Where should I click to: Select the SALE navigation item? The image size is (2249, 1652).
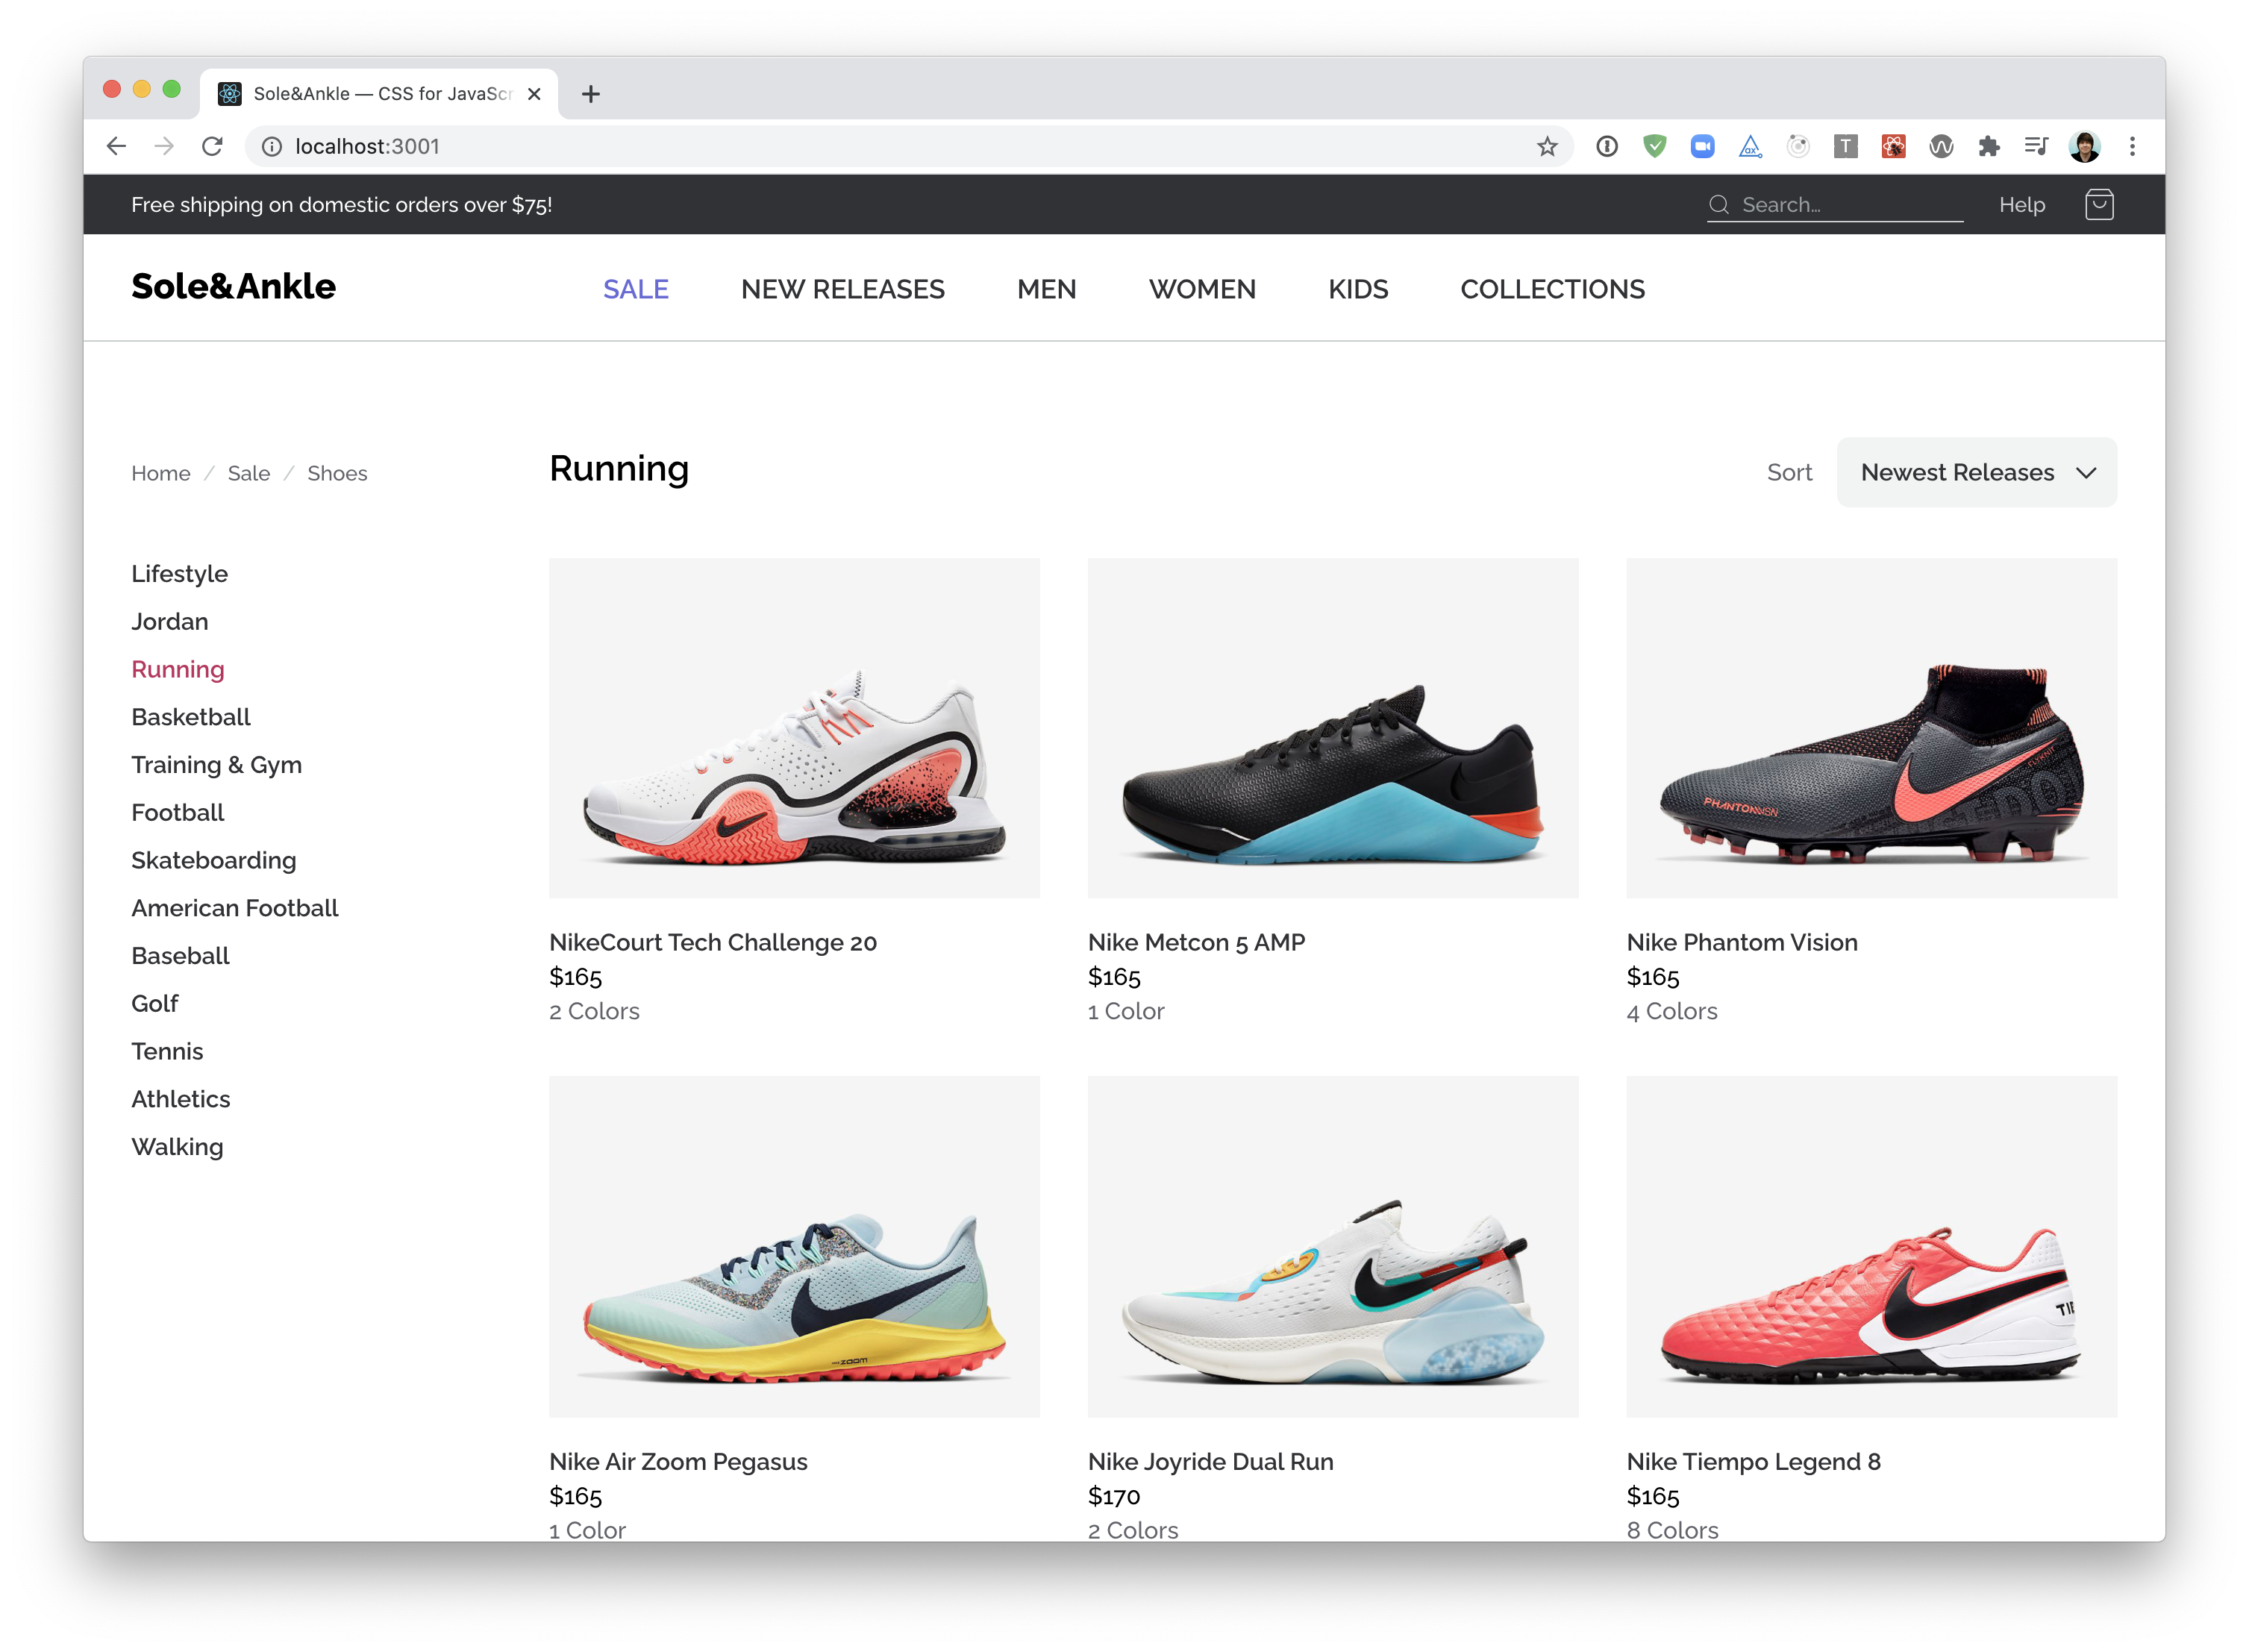click(x=635, y=289)
